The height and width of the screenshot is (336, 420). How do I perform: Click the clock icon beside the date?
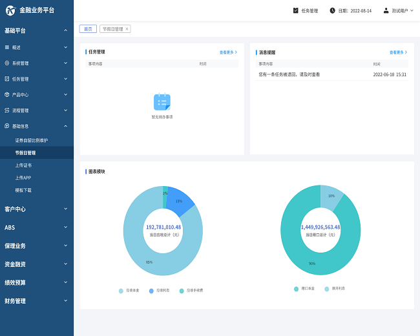click(333, 10)
